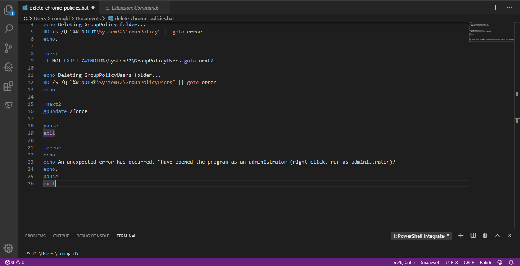This screenshot has width=520, height=266.
Task: Open the Run and Debug view
Action: coord(8,67)
